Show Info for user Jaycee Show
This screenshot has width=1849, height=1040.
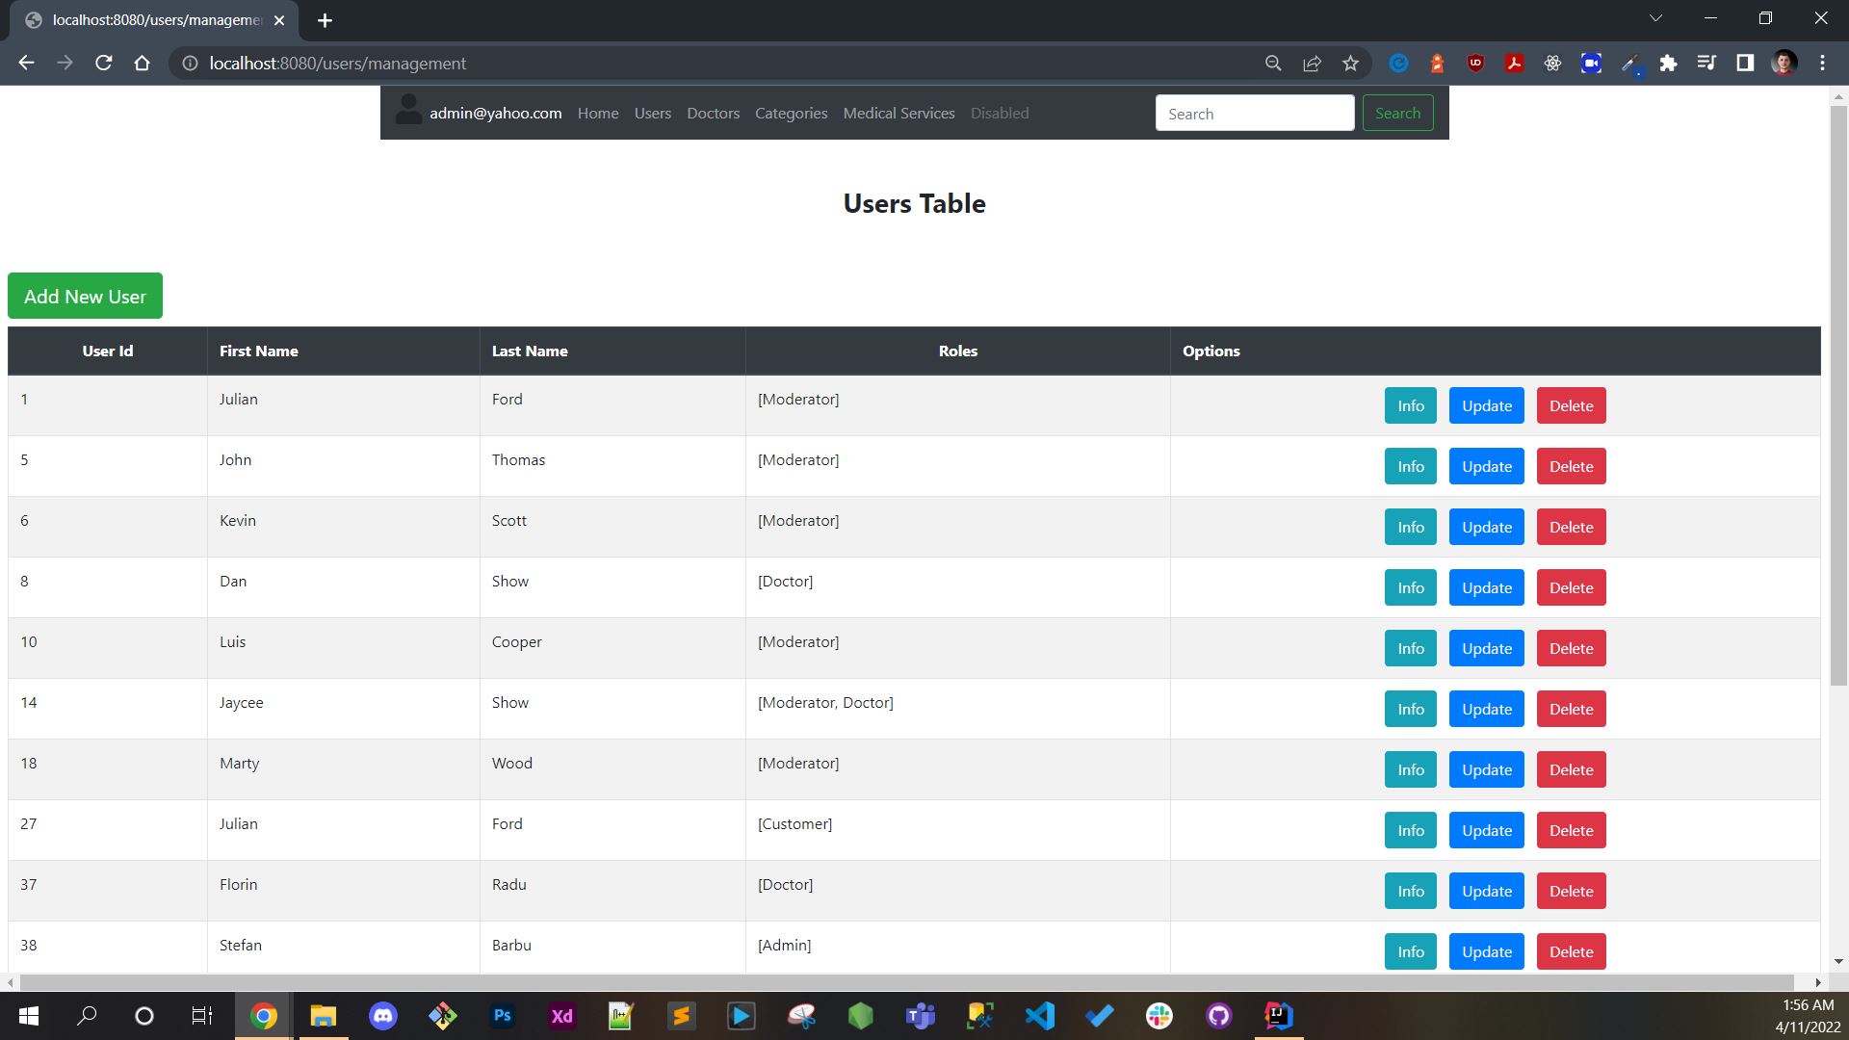click(x=1410, y=708)
